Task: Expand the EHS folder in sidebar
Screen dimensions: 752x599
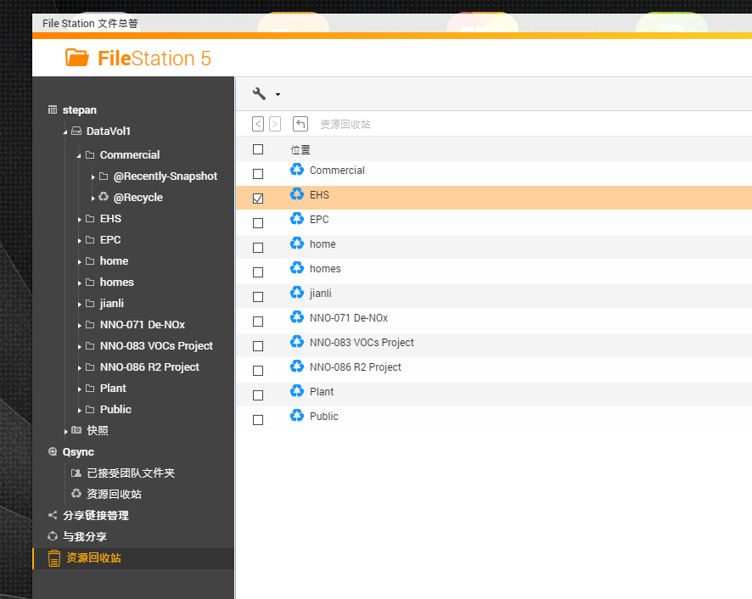Action: coord(79,219)
